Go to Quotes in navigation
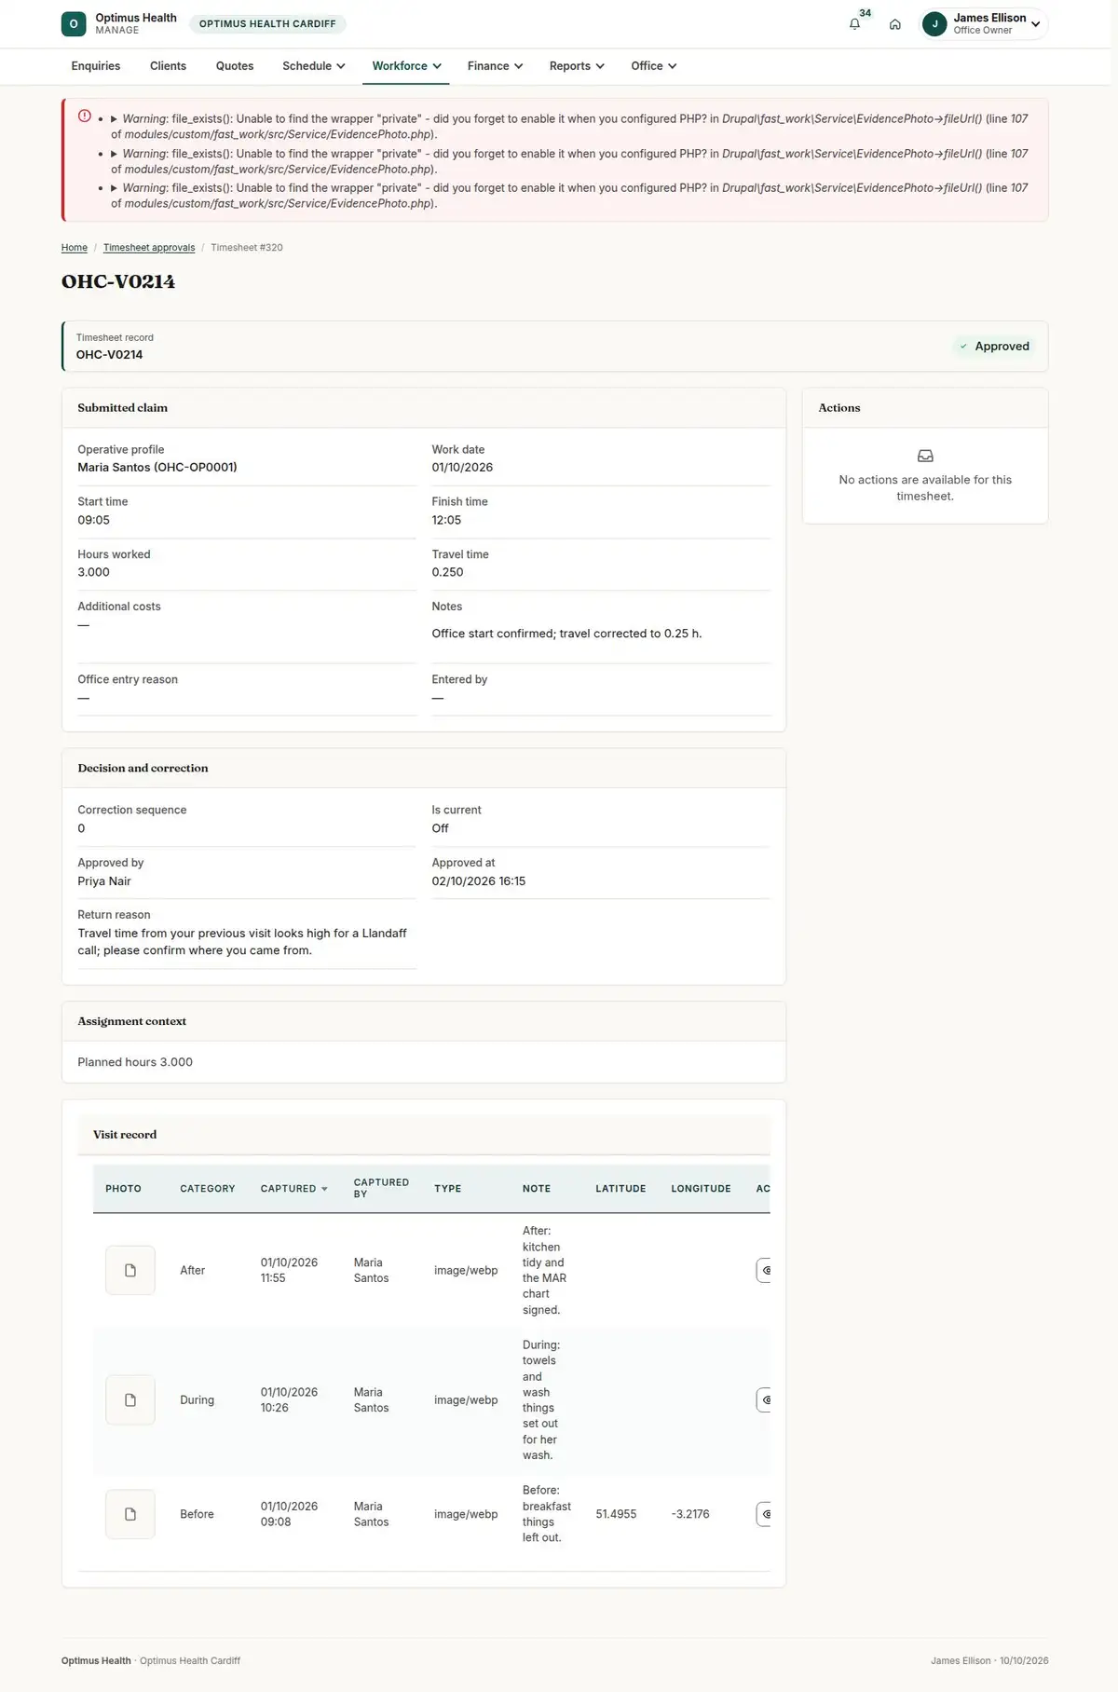The height and width of the screenshot is (1692, 1118). point(235,66)
